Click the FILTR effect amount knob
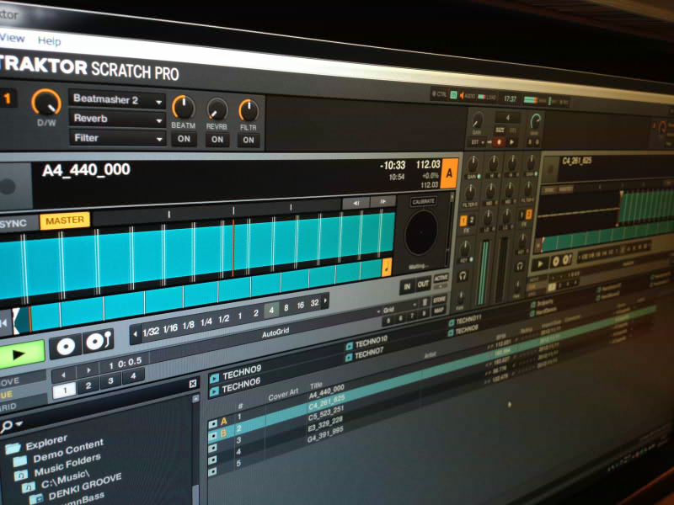 (249, 111)
